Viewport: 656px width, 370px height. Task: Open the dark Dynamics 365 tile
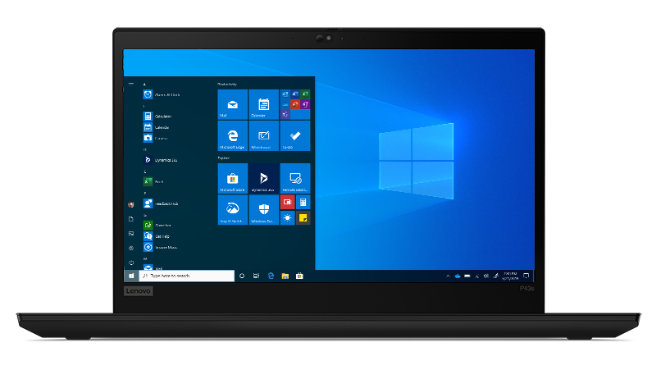click(x=263, y=178)
